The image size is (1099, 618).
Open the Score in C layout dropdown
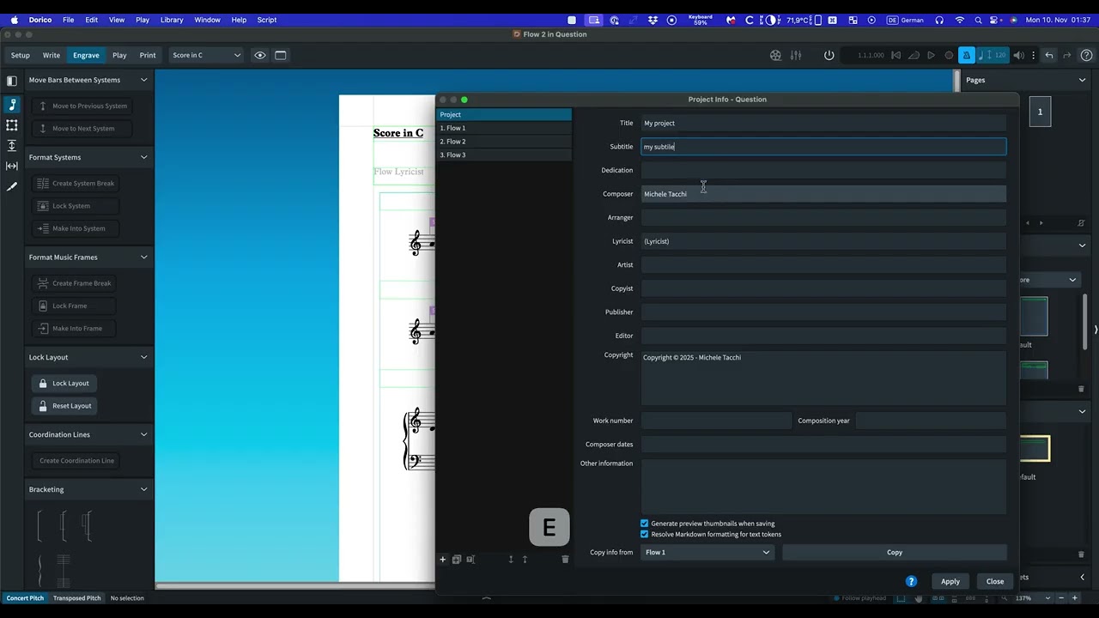[x=206, y=55]
